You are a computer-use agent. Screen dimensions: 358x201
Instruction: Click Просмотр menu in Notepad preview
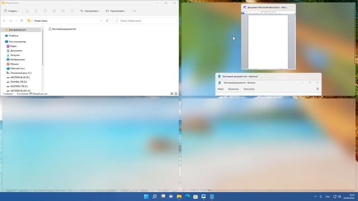click(x=249, y=89)
